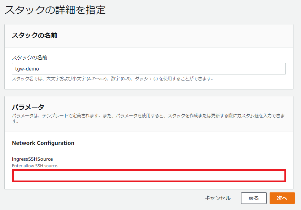Click the キャンセル link
The height and width of the screenshot is (210, 301).
(218, 198)
